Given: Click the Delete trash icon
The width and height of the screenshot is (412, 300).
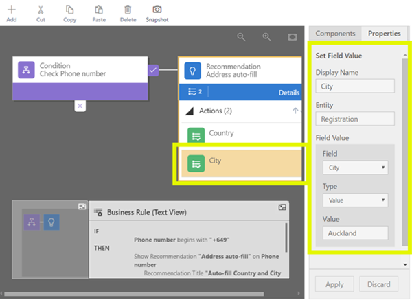Looking at the screenshot, I should tap(128, 11).
